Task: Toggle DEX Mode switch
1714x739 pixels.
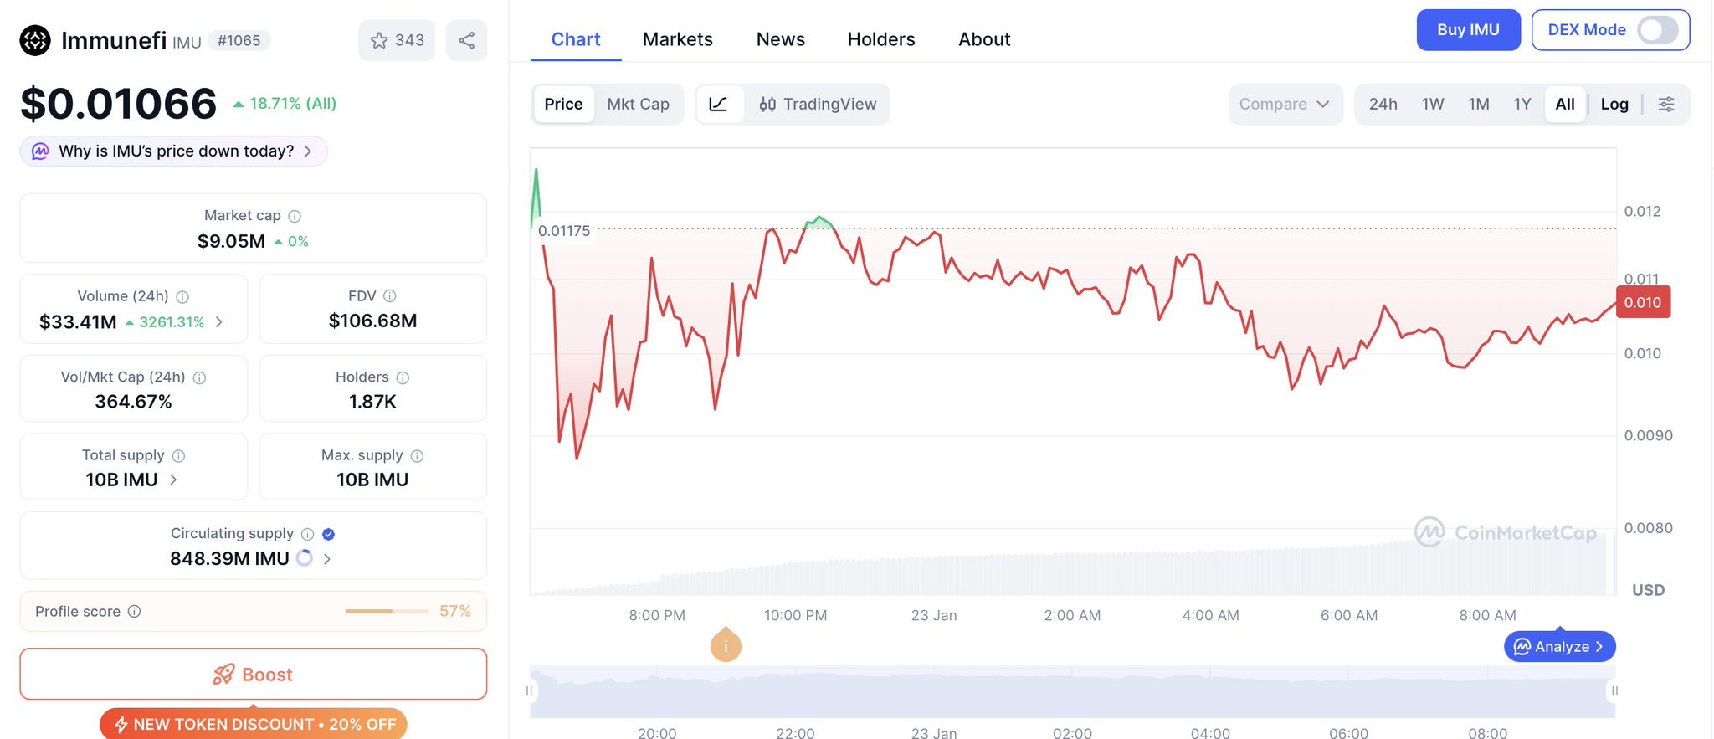Action: pyautogui.click(x=1657, y=30)
